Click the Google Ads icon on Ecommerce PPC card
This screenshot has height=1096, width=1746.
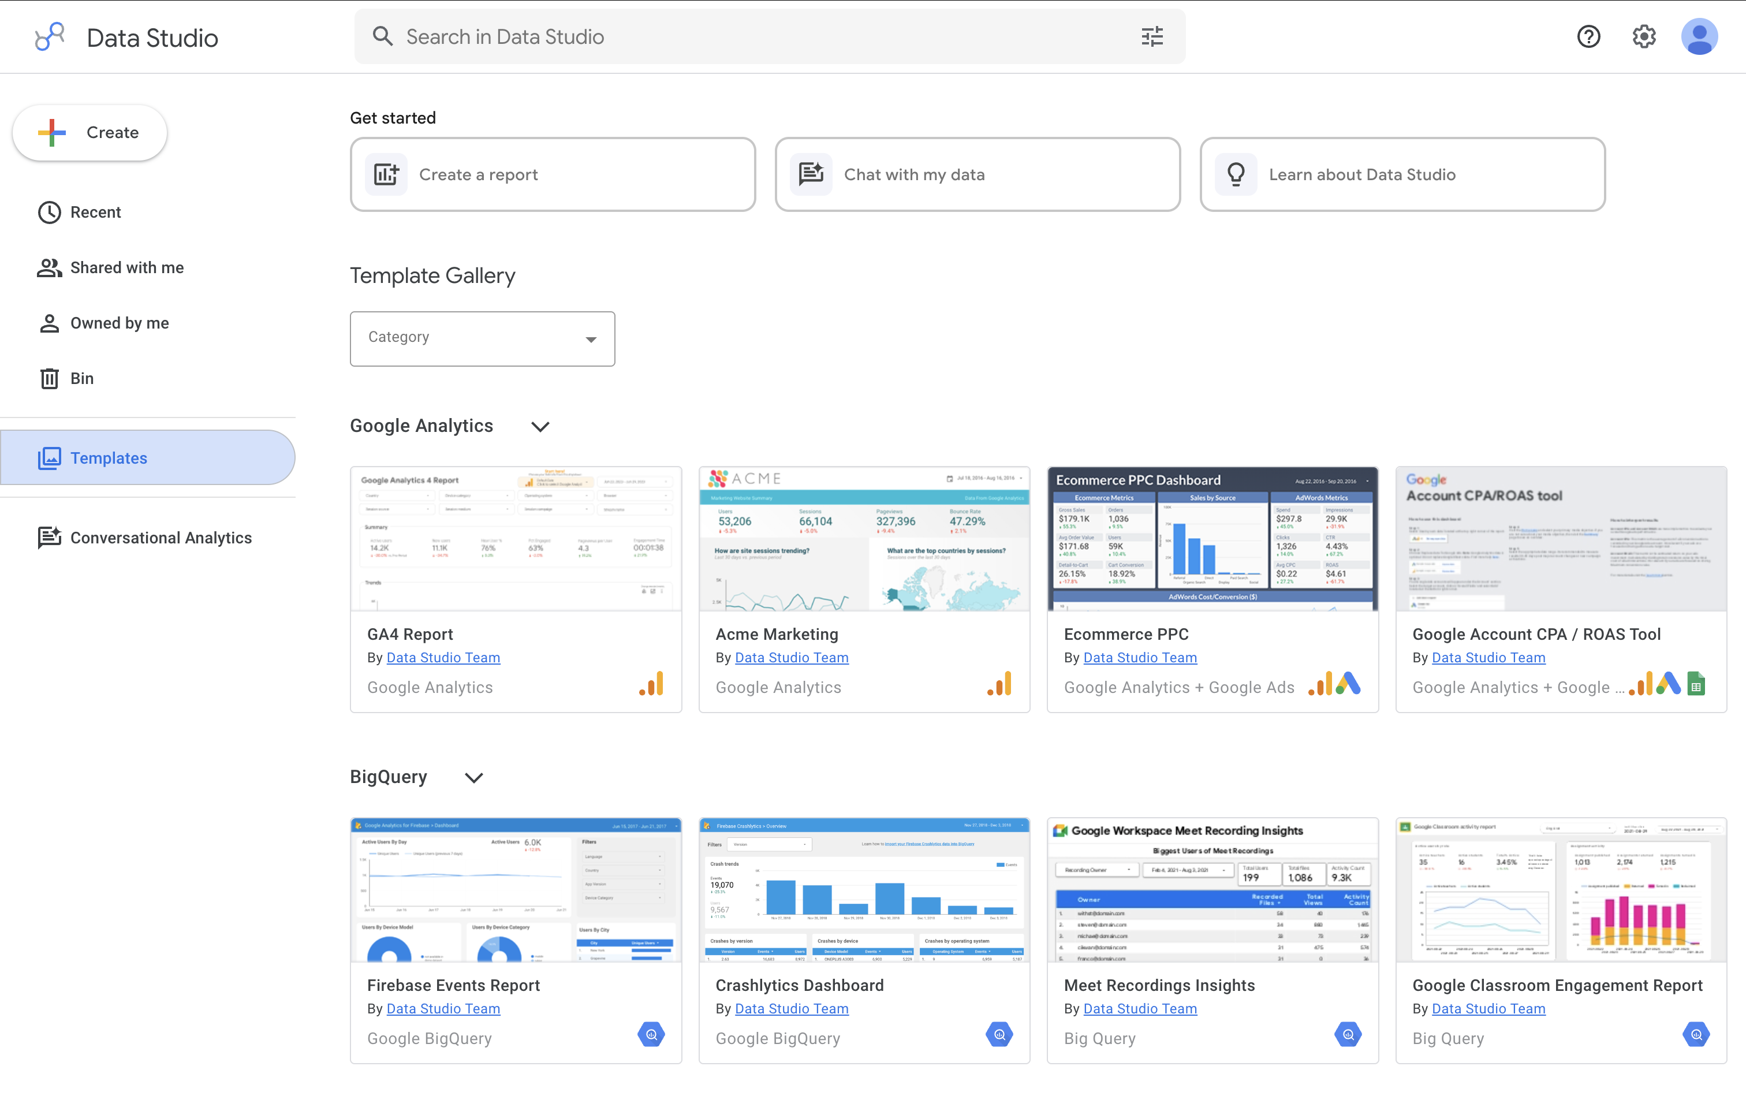(x=1348, y=684)
